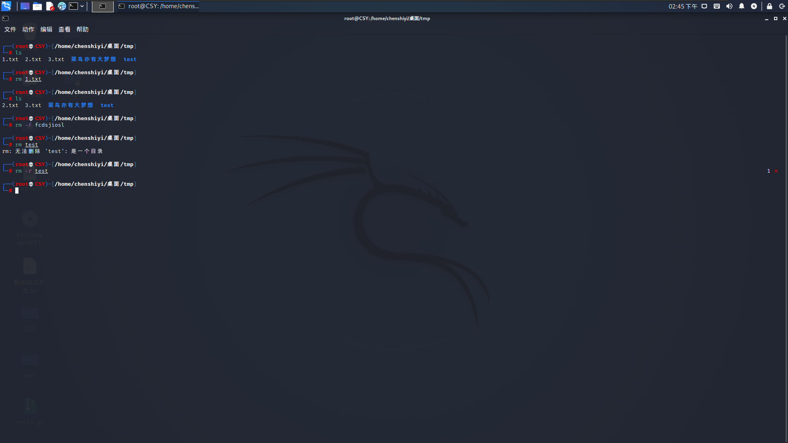
Task: Click the clock showing 02:45 下午
Action: click(683, 6)
